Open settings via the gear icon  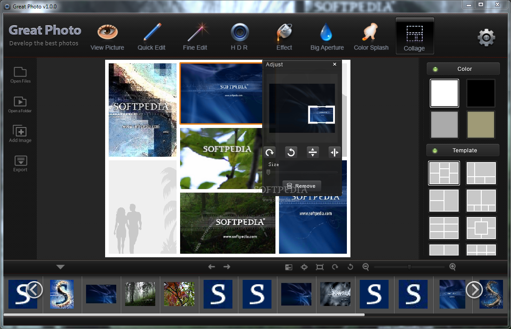pyautogui.click(x=486, y=38)
